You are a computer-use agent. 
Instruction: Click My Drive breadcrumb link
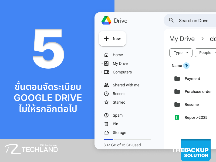[x=182, y=39]
